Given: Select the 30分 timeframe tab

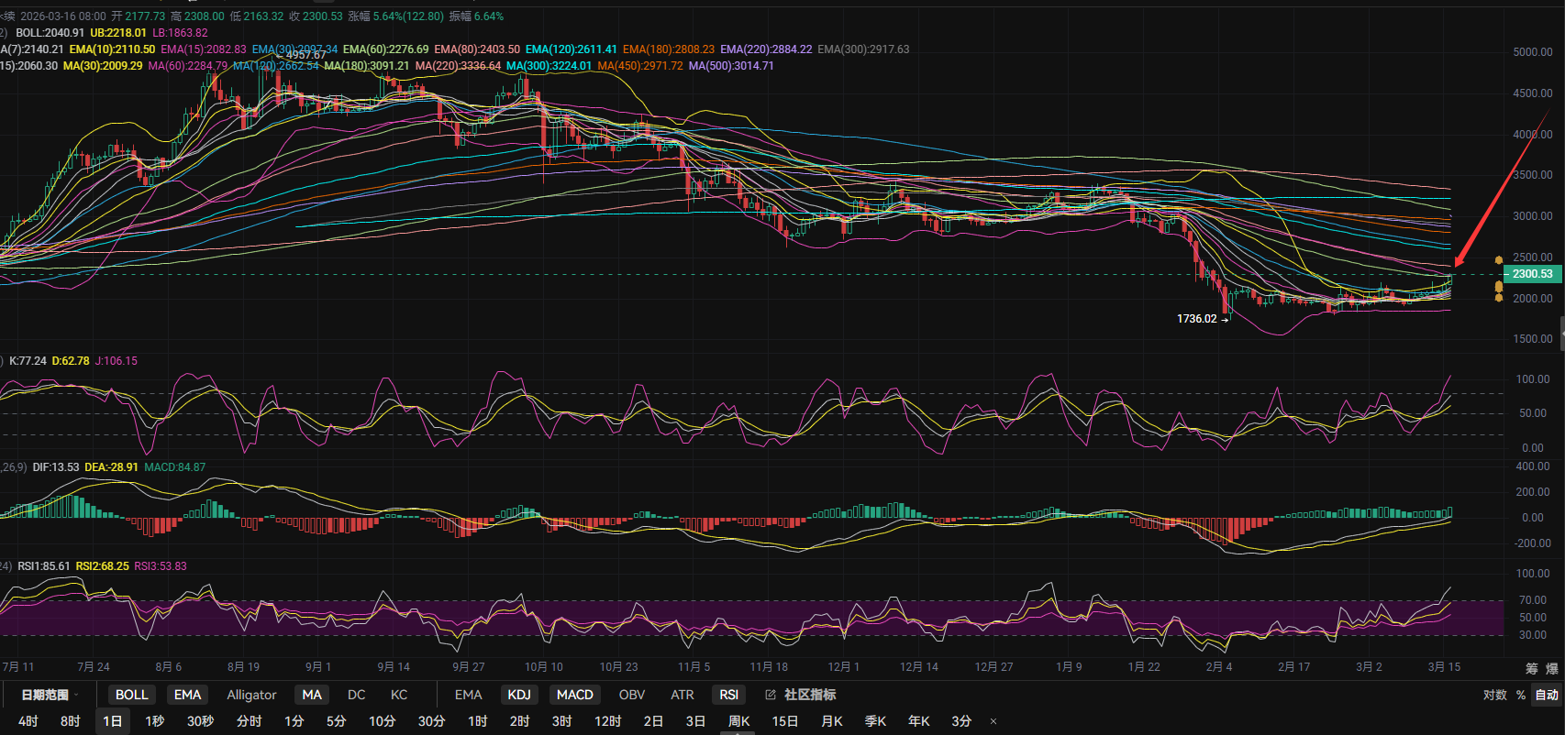Looking at the screenshot, I should pyautogui.click(x=431, y=721).
